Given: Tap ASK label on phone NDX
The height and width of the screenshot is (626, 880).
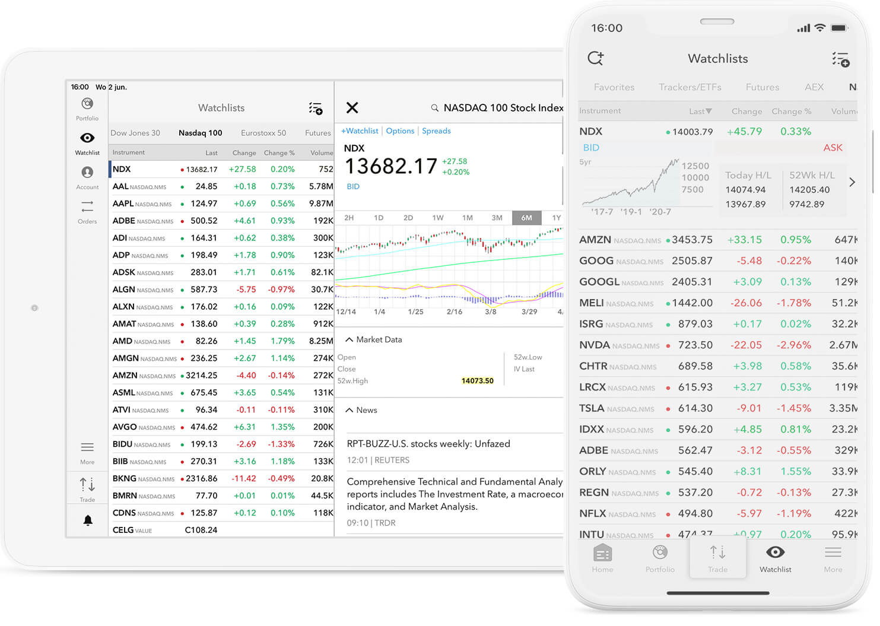Looking at the screenshot, I should pyautogui.click(x=833, y=148).
